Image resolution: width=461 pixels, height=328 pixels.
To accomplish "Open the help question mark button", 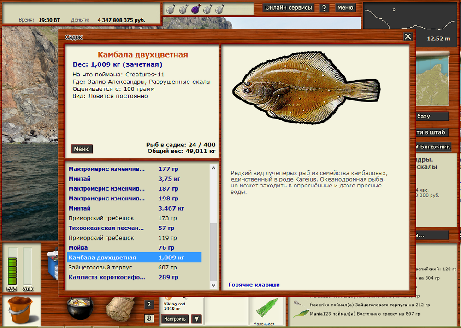I will click(324, 8).
